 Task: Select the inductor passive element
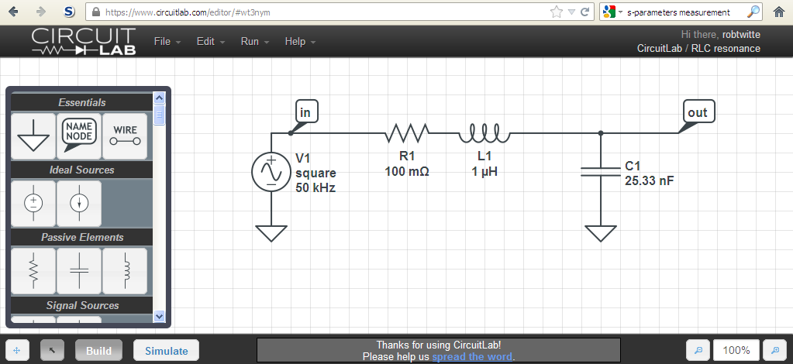pos(125,270)
